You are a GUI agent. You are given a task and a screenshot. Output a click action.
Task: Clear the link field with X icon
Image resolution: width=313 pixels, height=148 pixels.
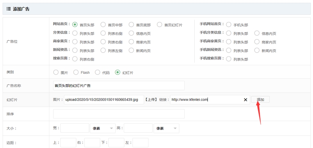[245, 100]
